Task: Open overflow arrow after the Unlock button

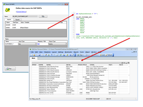Action: point(113,55)
